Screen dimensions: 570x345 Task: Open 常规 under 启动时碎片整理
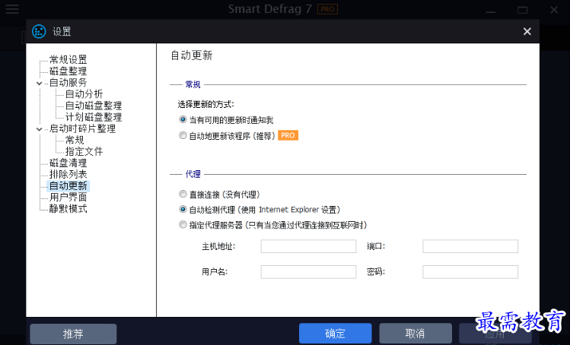tap(75, 140)
